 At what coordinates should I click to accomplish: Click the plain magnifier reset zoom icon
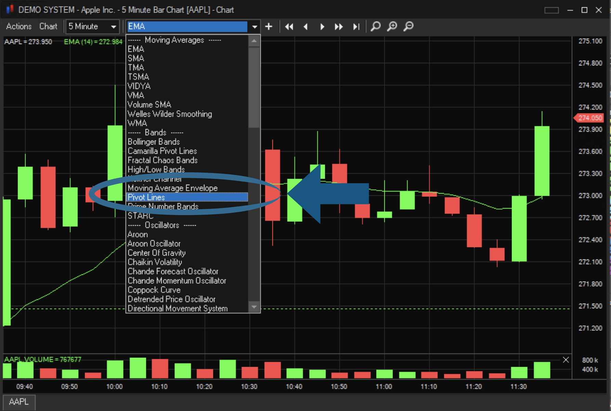point(376,26)
